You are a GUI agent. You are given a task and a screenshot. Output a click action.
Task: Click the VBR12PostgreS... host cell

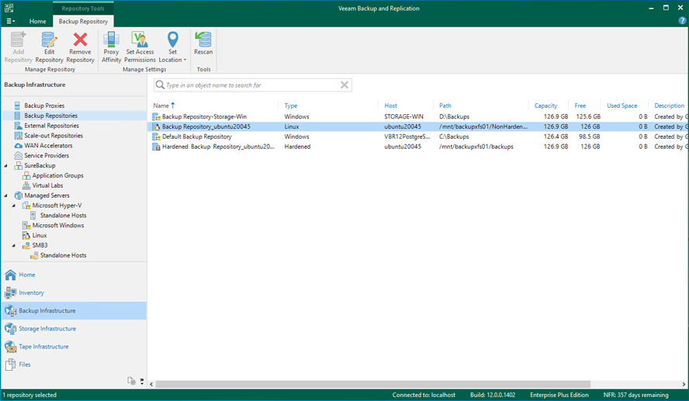(x=407, y=137)
